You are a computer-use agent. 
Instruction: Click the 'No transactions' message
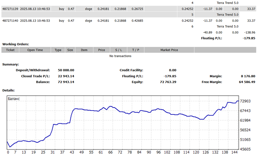click(120, 56)
